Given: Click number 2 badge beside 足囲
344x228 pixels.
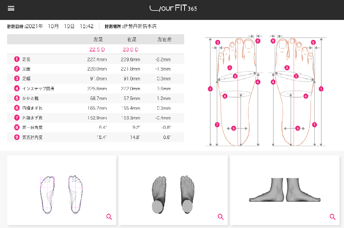Looking at the screenshot, I should click(x=17, y=69).
